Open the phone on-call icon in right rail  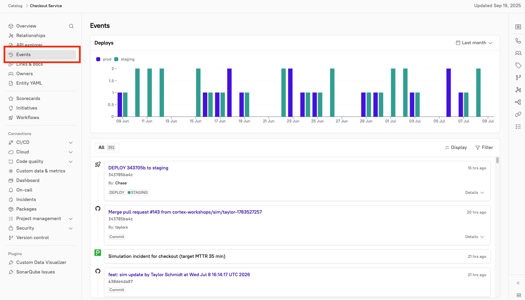[x=518, y=41]
